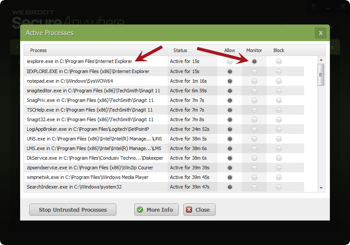Click the Process column header
Image resolution: width=350 pixels, height=245 pixels.
pyautogui.click(x=38, y=50)
